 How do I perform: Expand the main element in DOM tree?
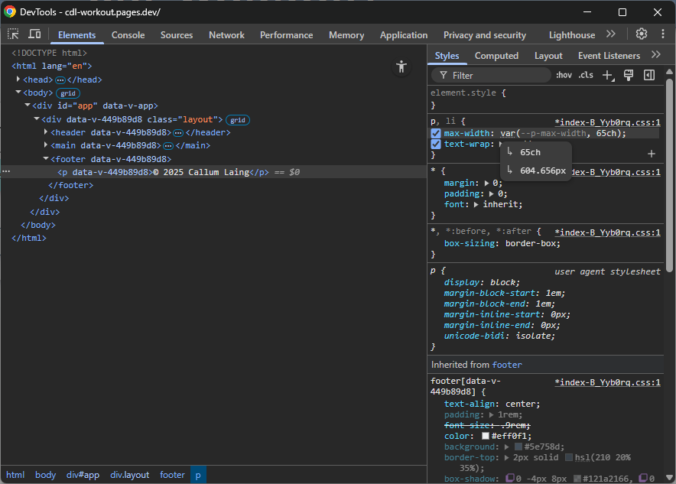click(x=46, y=145)
